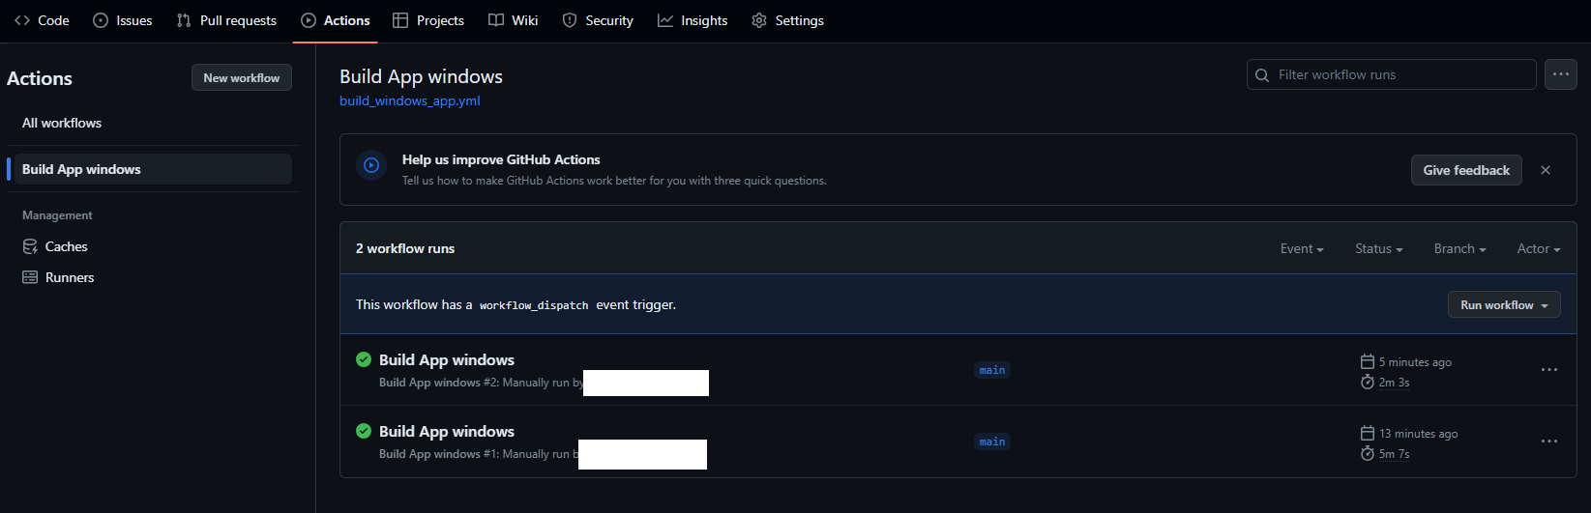Screen dimensions: 1591x513
Task: Open more options menu for run #2
Action: coord(1549,370)
